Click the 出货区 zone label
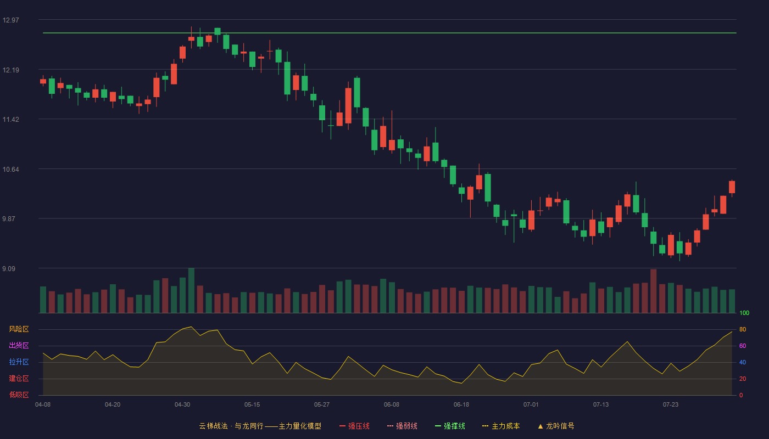 point(19,346)
